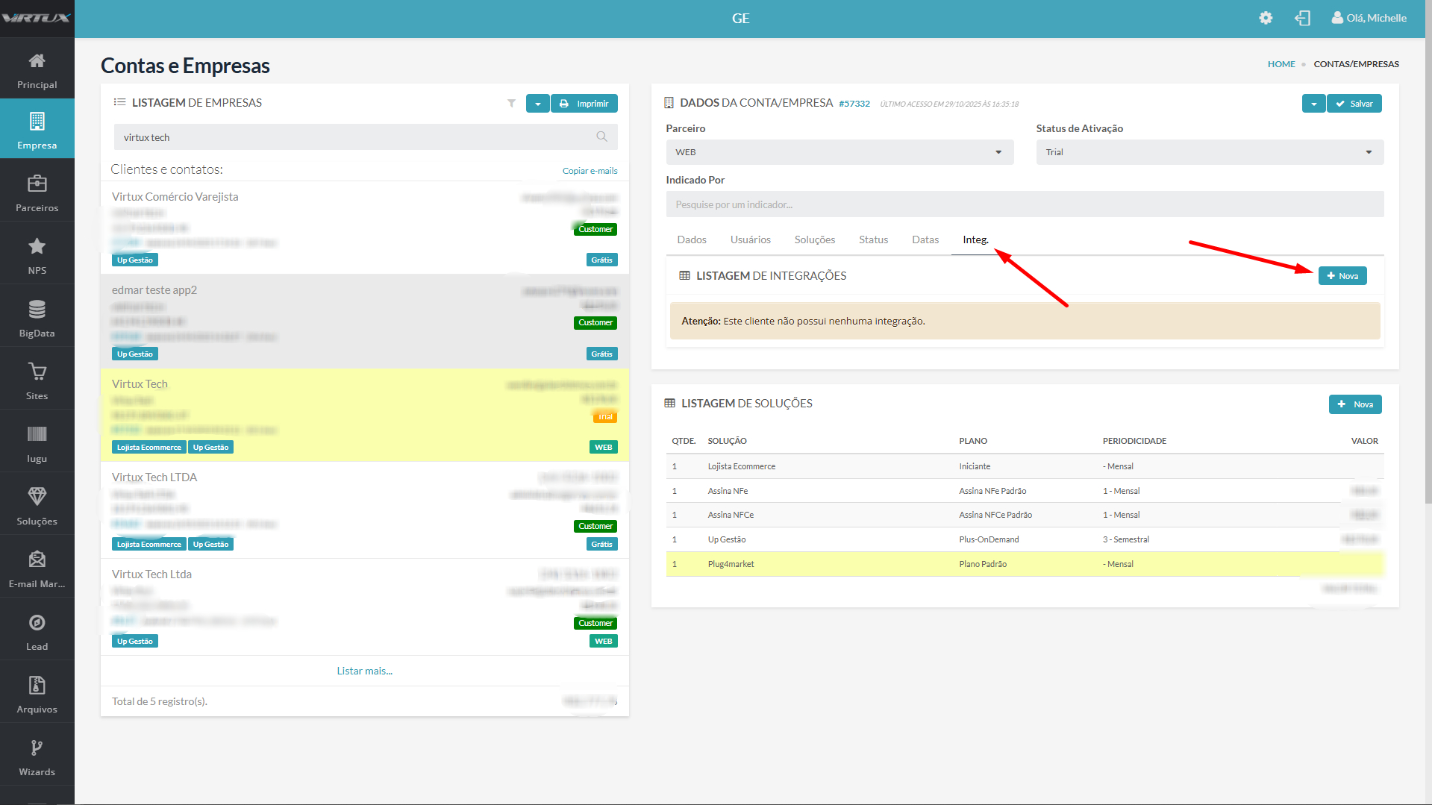
Task: Expand the dropdown arrow beside Imprimir
Action: pyautogui.click(x=537, y=104)
